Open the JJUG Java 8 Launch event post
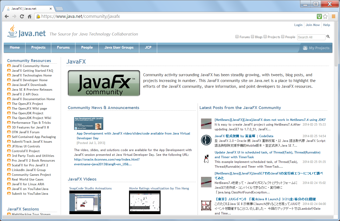 tap(265, 199)
